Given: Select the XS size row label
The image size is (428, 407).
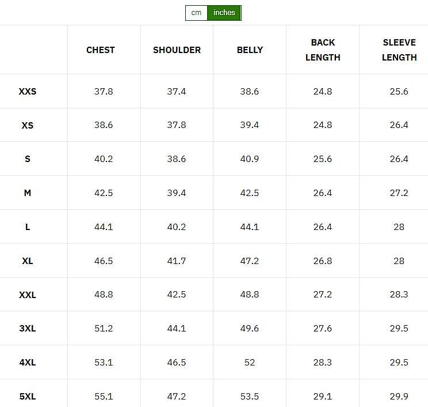Looking at the screenshot, I should click(x=28, y=125).
